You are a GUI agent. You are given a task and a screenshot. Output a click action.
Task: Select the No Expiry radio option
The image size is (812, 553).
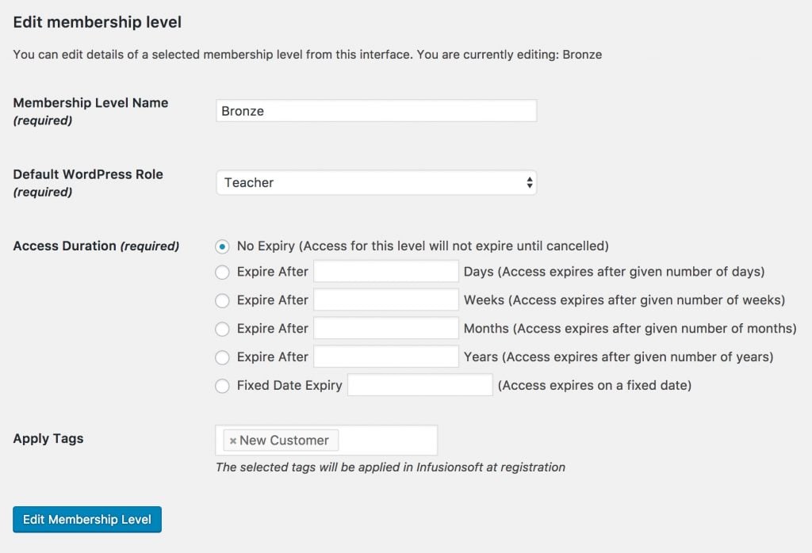pos(222,246)
